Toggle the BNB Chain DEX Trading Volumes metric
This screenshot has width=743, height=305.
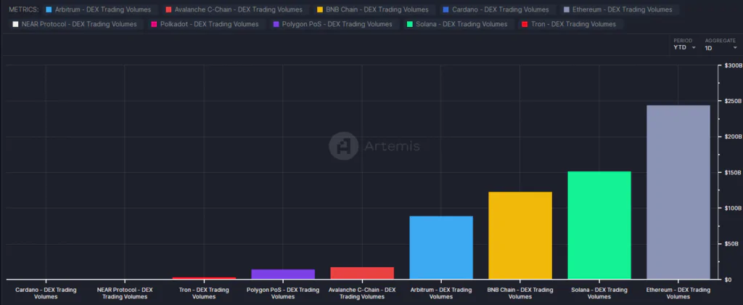(x=372, y=9)
